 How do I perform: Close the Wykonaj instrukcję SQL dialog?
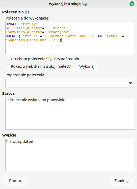tap(132, 4)
